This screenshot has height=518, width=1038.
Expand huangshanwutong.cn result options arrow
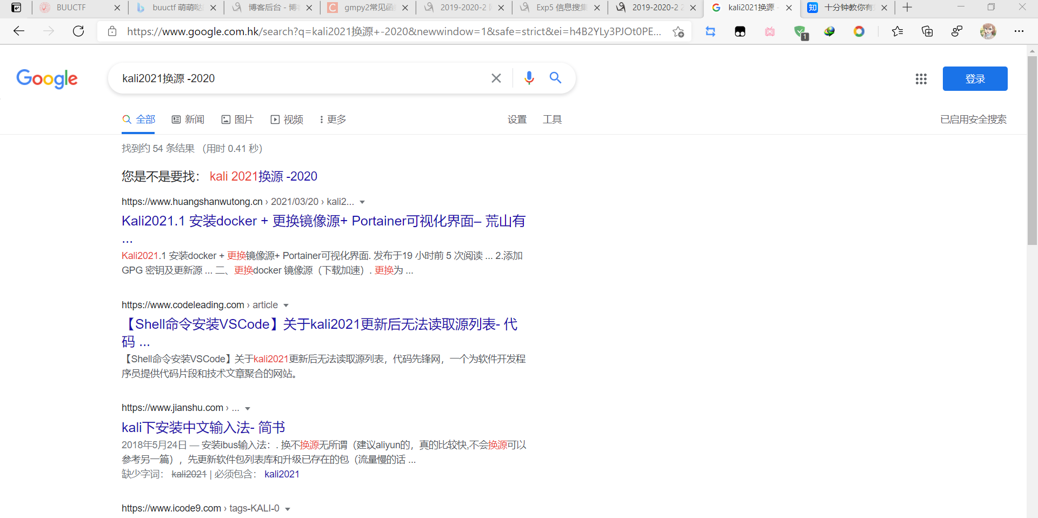pyautogui.click(x=362, y=202)
